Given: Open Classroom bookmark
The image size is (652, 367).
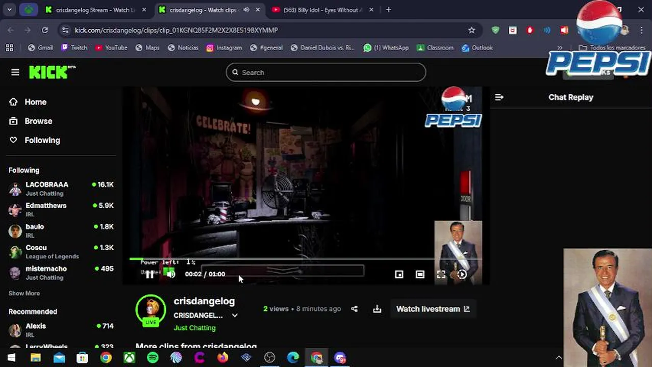Looking at the screenshot, I should pyautogui.click(x=435, y=47).
